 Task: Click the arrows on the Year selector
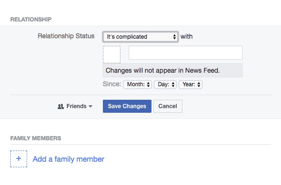pyautogui.click(x=199, y=84)
